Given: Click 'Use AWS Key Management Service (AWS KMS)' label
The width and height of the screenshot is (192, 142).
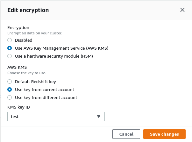Looking at the screenshot, I should coord(62,48).
